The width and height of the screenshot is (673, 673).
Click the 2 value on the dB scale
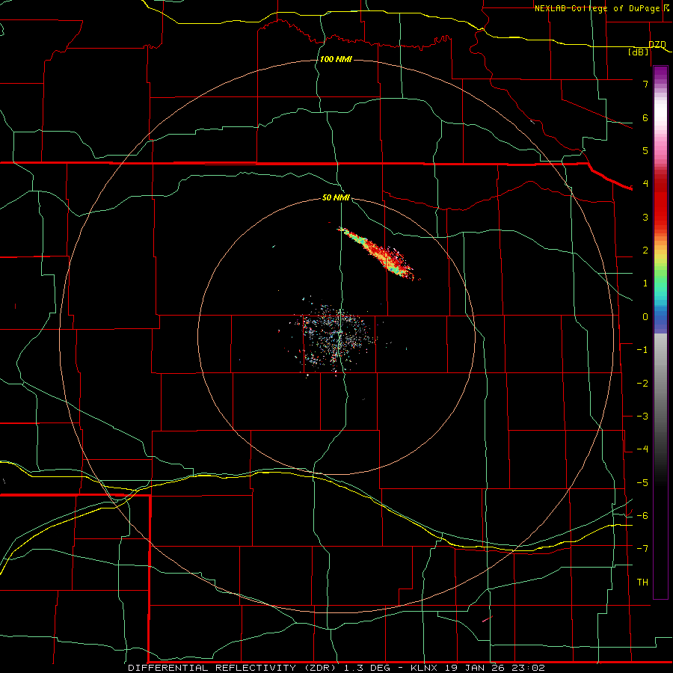[x=645, y=251]
